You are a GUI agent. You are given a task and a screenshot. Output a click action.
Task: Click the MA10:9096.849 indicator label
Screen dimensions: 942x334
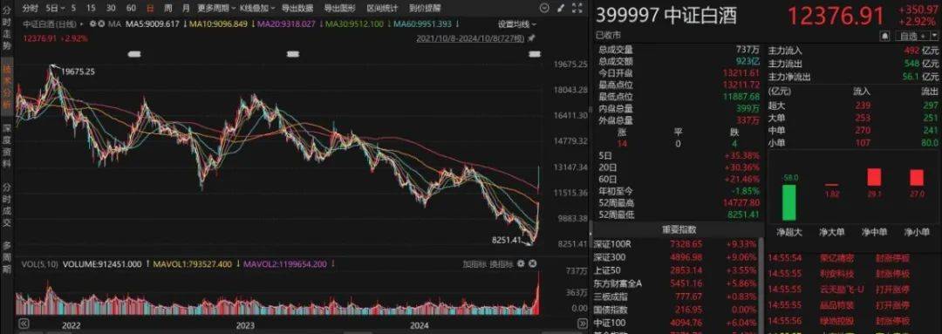(x=219, y=24)
